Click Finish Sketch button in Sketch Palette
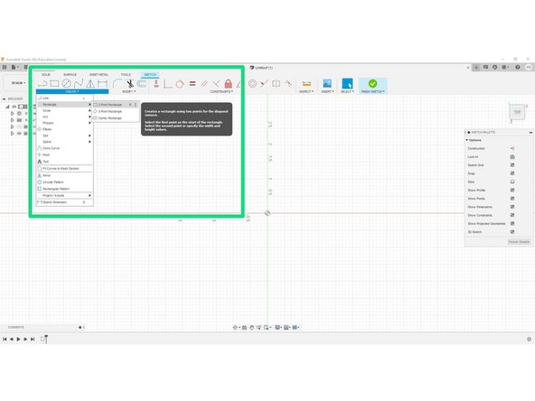The height and width of the screenshot is (401, 535). point(519,242)
